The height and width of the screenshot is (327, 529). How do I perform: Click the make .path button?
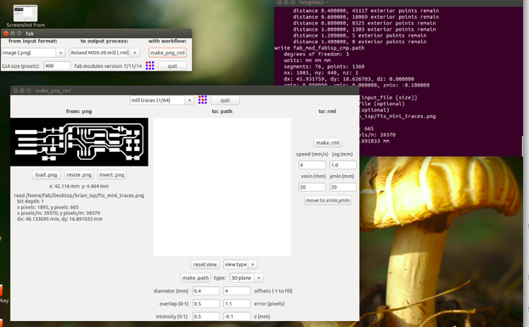(195, 278)
